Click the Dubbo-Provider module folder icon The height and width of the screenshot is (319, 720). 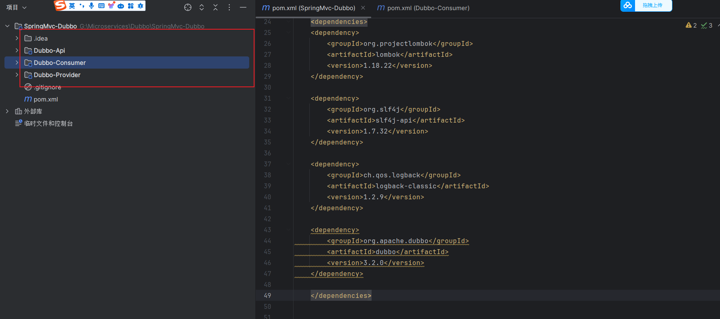[x=28, y=75]
